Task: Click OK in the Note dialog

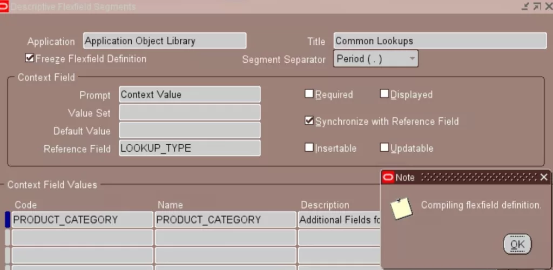Action: click(x=517, y=244)
